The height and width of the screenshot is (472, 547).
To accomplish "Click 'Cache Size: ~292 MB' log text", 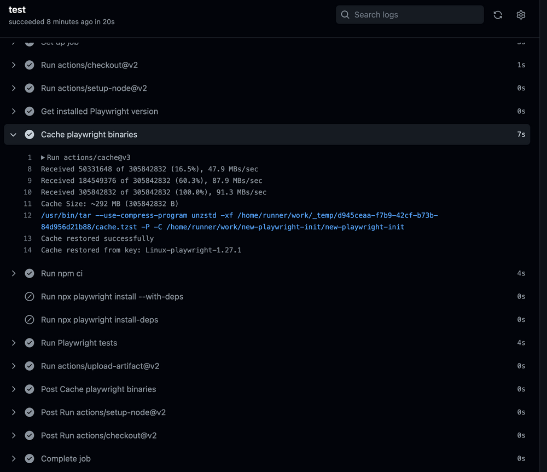I will pyautogui.click(x=109, y=204).
